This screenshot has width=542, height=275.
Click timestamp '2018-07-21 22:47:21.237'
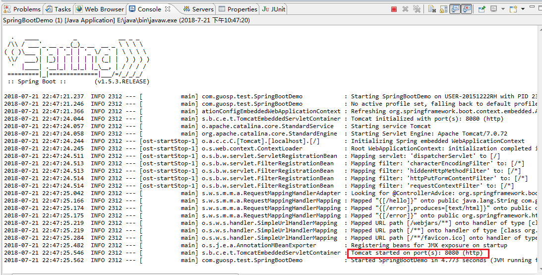44,96
